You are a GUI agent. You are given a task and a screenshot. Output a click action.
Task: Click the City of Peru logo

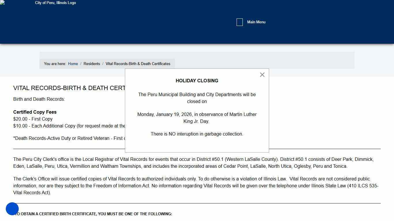click(x=55, y=3)
